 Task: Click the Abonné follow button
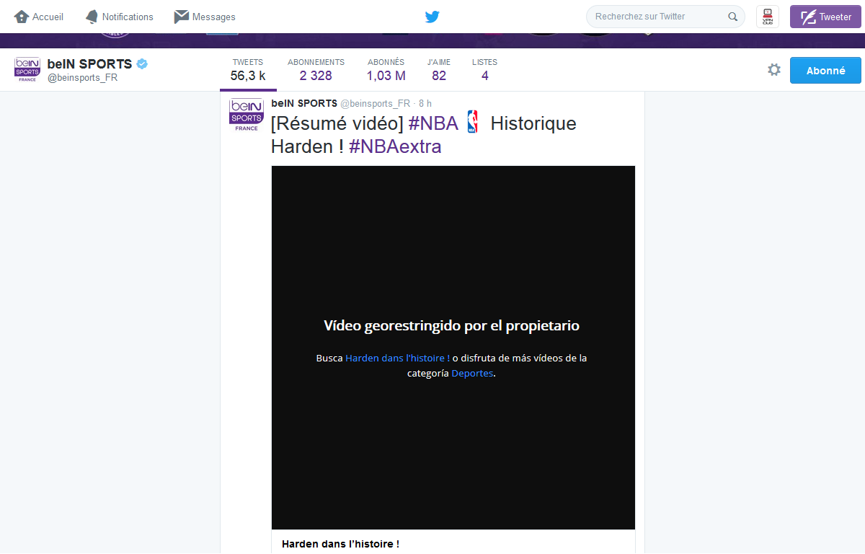[x=825, y=70]
